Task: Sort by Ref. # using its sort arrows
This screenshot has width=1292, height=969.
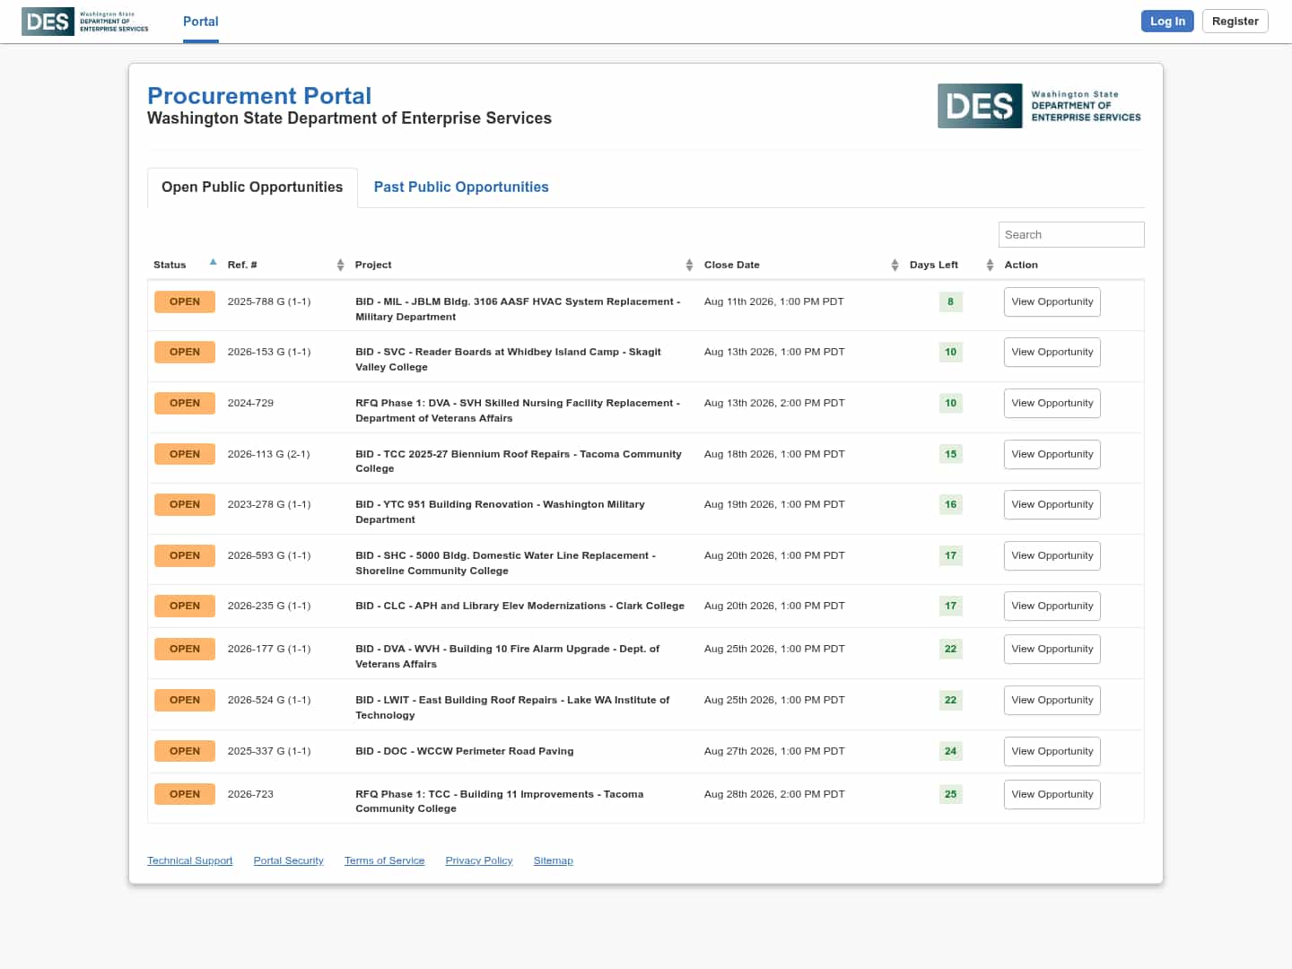Action: [x=340, y=265]
